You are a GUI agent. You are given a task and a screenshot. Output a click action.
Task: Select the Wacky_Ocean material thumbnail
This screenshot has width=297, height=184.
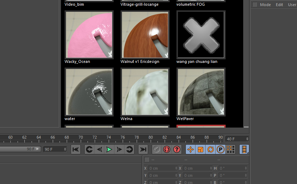pos(89,35)
